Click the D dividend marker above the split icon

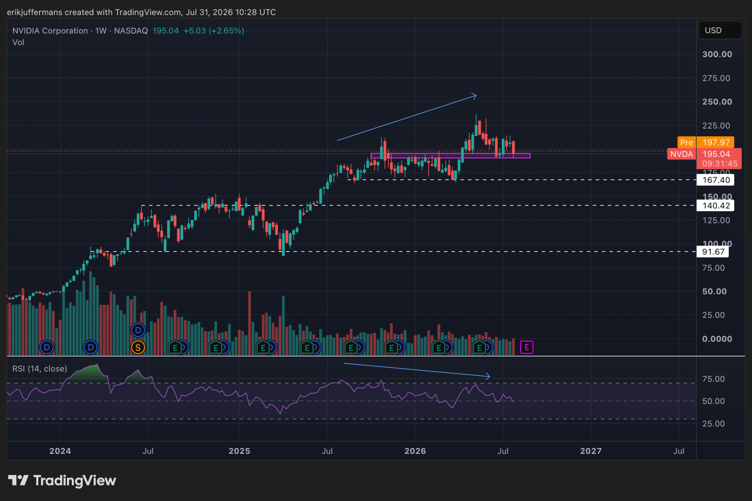(138, 330)
